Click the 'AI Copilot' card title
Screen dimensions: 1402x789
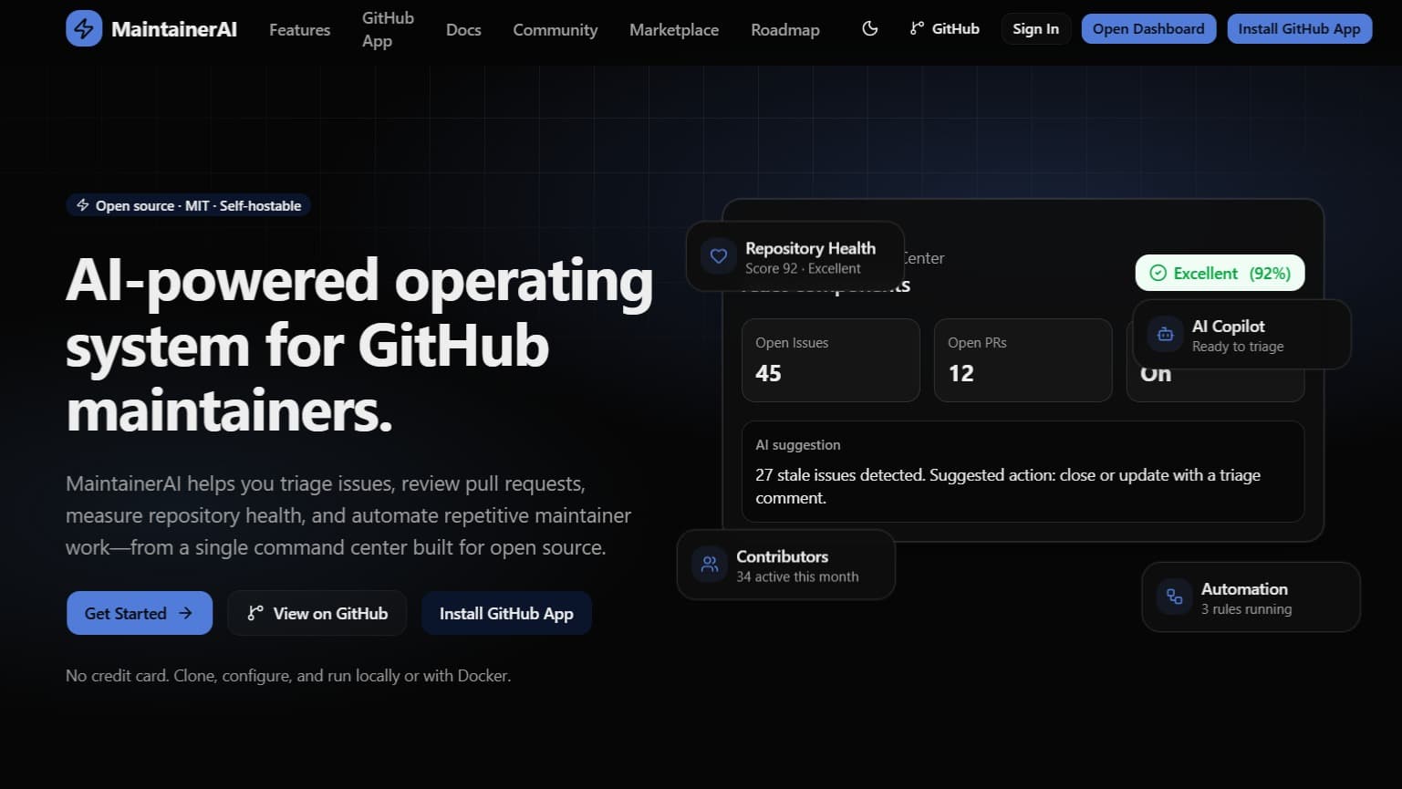pyautogui.click(x=1229, y=327)
